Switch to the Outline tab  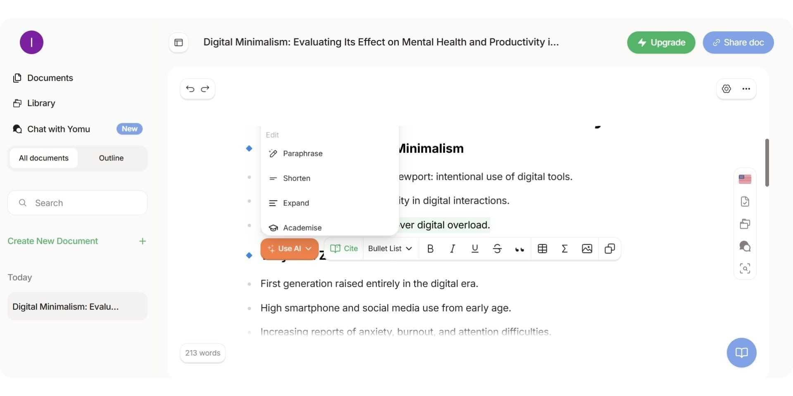tap(111, 158)
